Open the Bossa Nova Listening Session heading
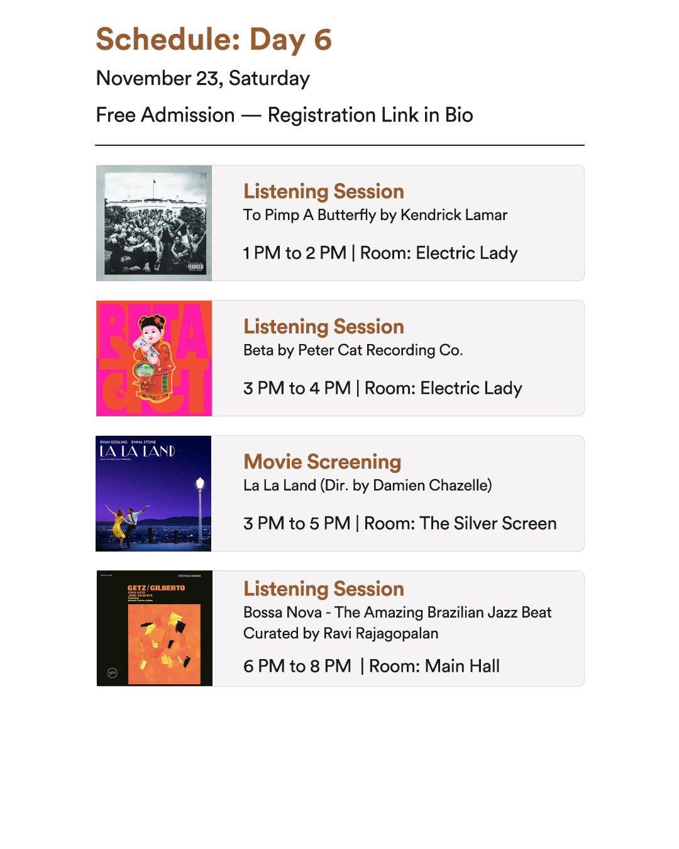Screen dimensions: 679x849 324,589
